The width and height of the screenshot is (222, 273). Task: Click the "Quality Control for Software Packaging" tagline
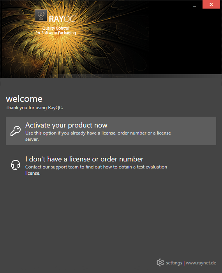coord(56,30)
